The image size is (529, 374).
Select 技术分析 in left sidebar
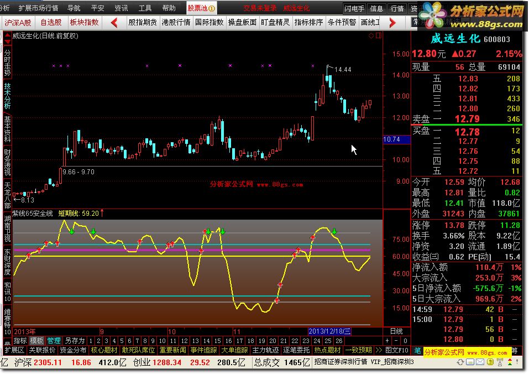coord(7,96)
